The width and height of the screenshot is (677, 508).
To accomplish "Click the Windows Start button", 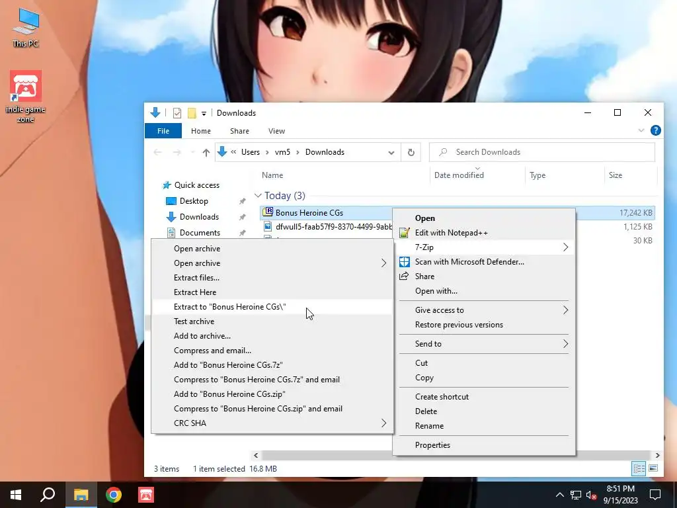I will (x=16, y=495).
